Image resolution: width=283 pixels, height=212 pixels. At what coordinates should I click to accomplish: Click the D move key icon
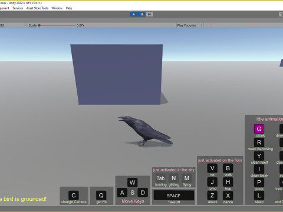pyautogui.click(x=143, y=193)
